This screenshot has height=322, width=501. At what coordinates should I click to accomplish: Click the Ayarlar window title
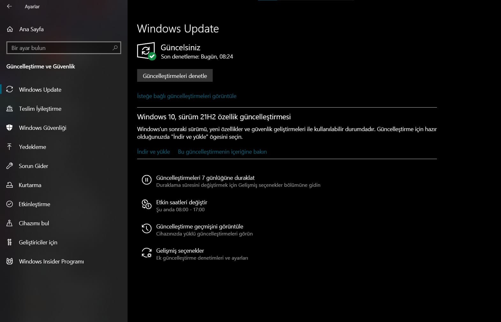point(32,7)
